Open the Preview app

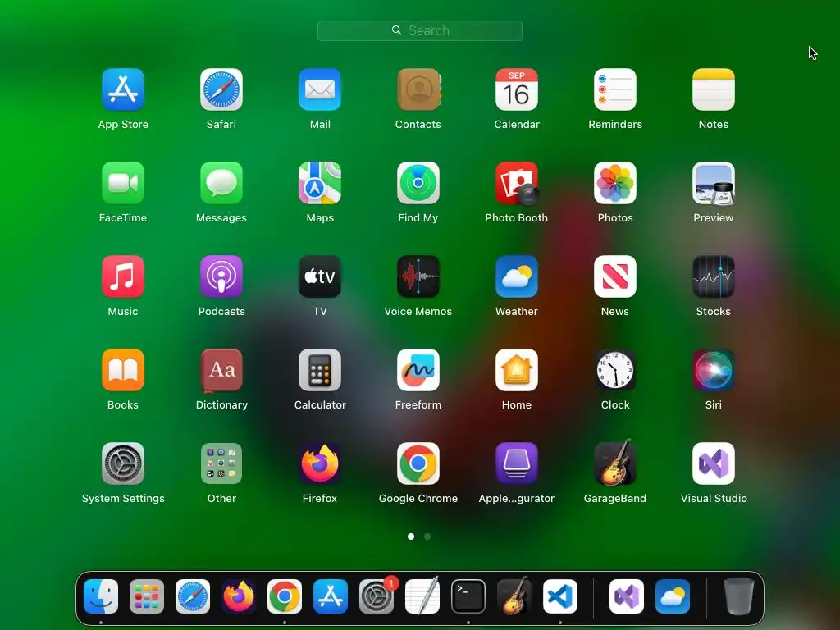pos(714,183)
